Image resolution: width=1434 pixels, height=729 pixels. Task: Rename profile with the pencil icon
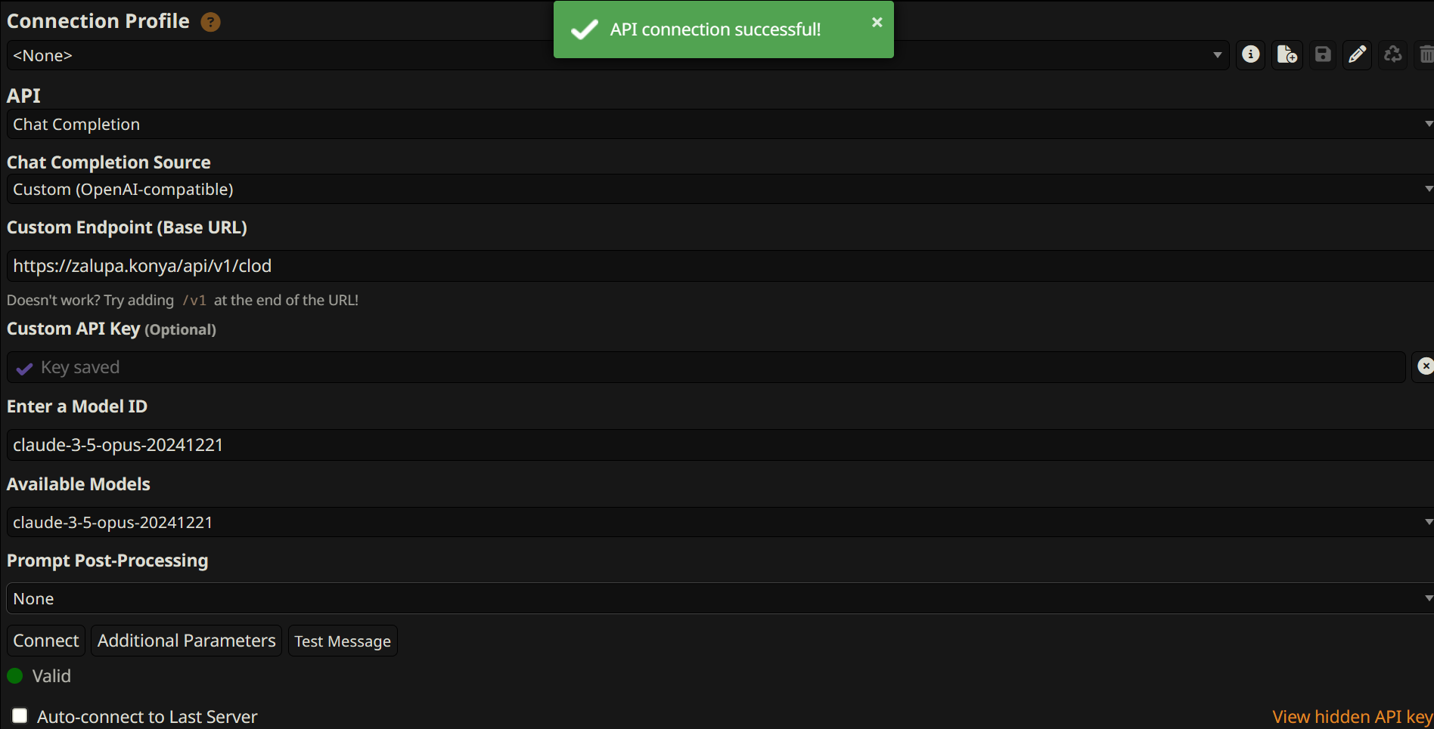click(1358, 54)
